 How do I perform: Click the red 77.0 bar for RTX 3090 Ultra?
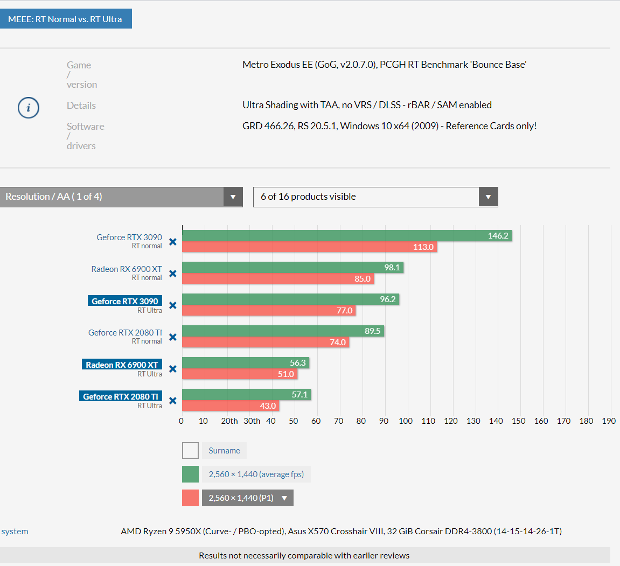[x=269, y=311]
